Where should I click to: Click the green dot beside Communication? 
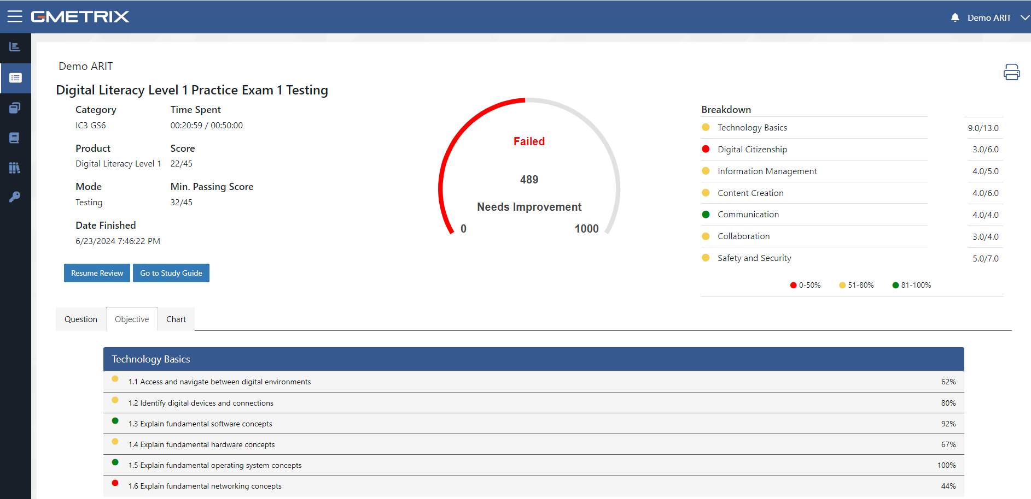point(706,215)
